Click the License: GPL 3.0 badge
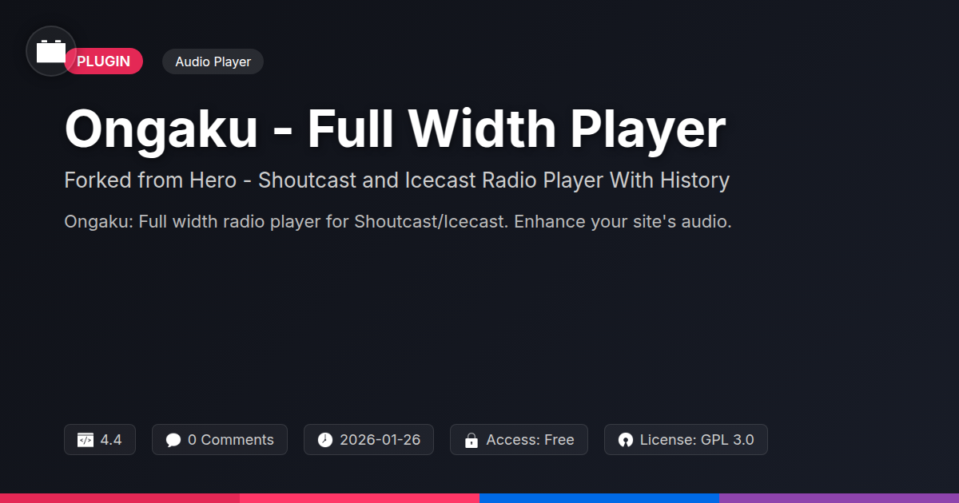Viewport: 959px width, 503px height. coord(686,440)
